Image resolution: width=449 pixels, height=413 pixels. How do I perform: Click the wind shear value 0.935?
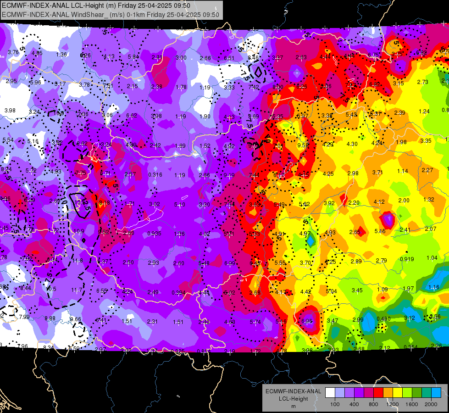coord(154,233)
